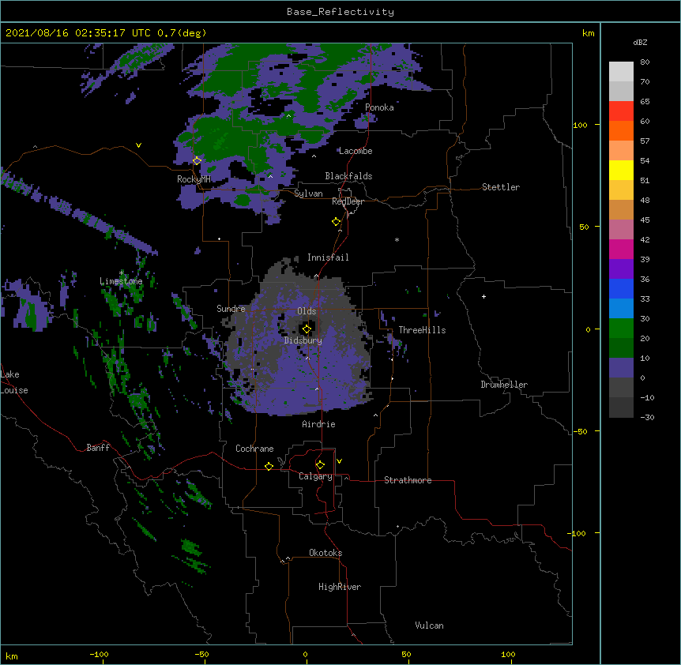Select the Sylvan label
Viewport: 681px width, 665px height.
pyautogui.click(x=308, y=193)
